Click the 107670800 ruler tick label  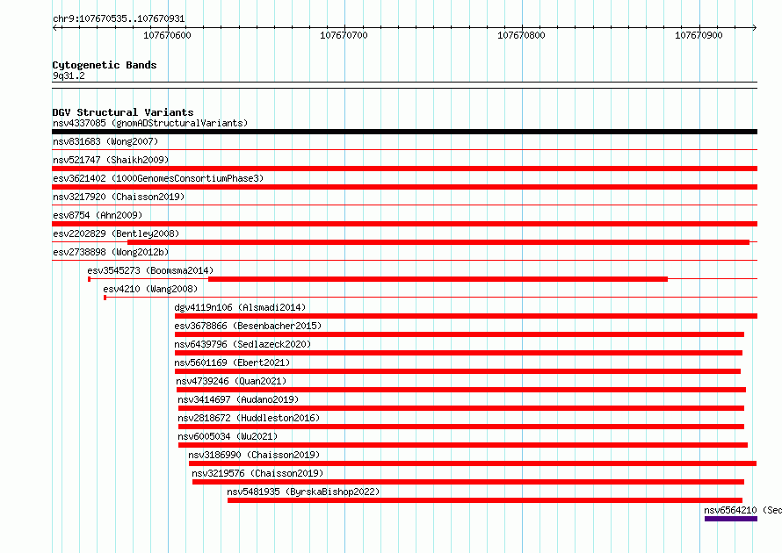pos(521,35)
